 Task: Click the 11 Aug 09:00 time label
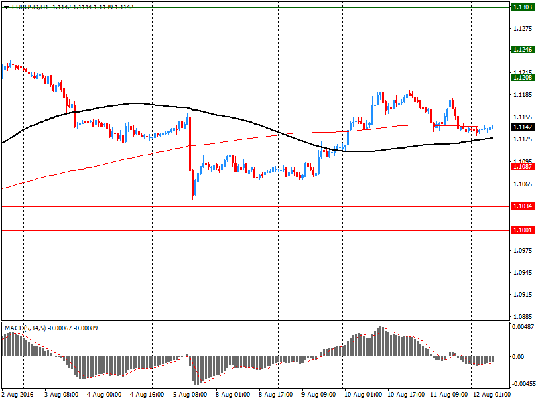449,395
